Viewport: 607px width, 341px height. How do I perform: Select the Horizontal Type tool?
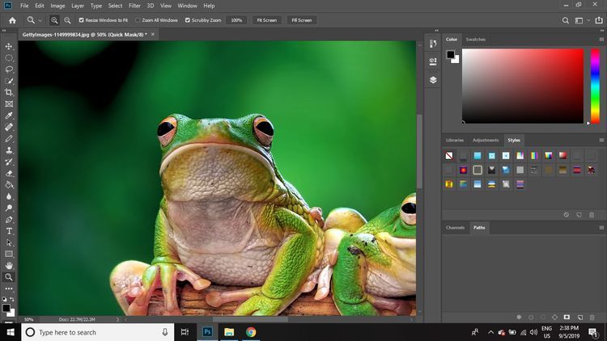tap(9, 231)
